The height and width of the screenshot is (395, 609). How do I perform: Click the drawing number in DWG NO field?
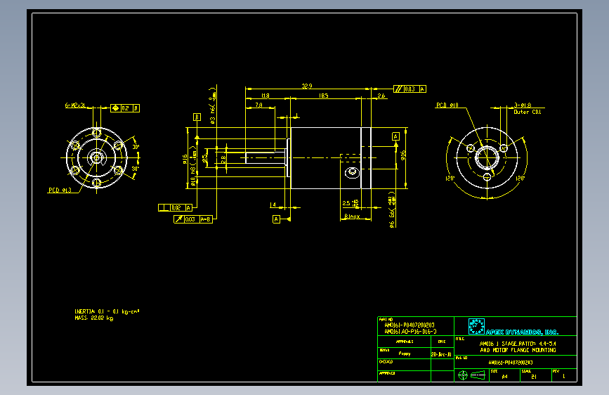click(x=511, y=363)
